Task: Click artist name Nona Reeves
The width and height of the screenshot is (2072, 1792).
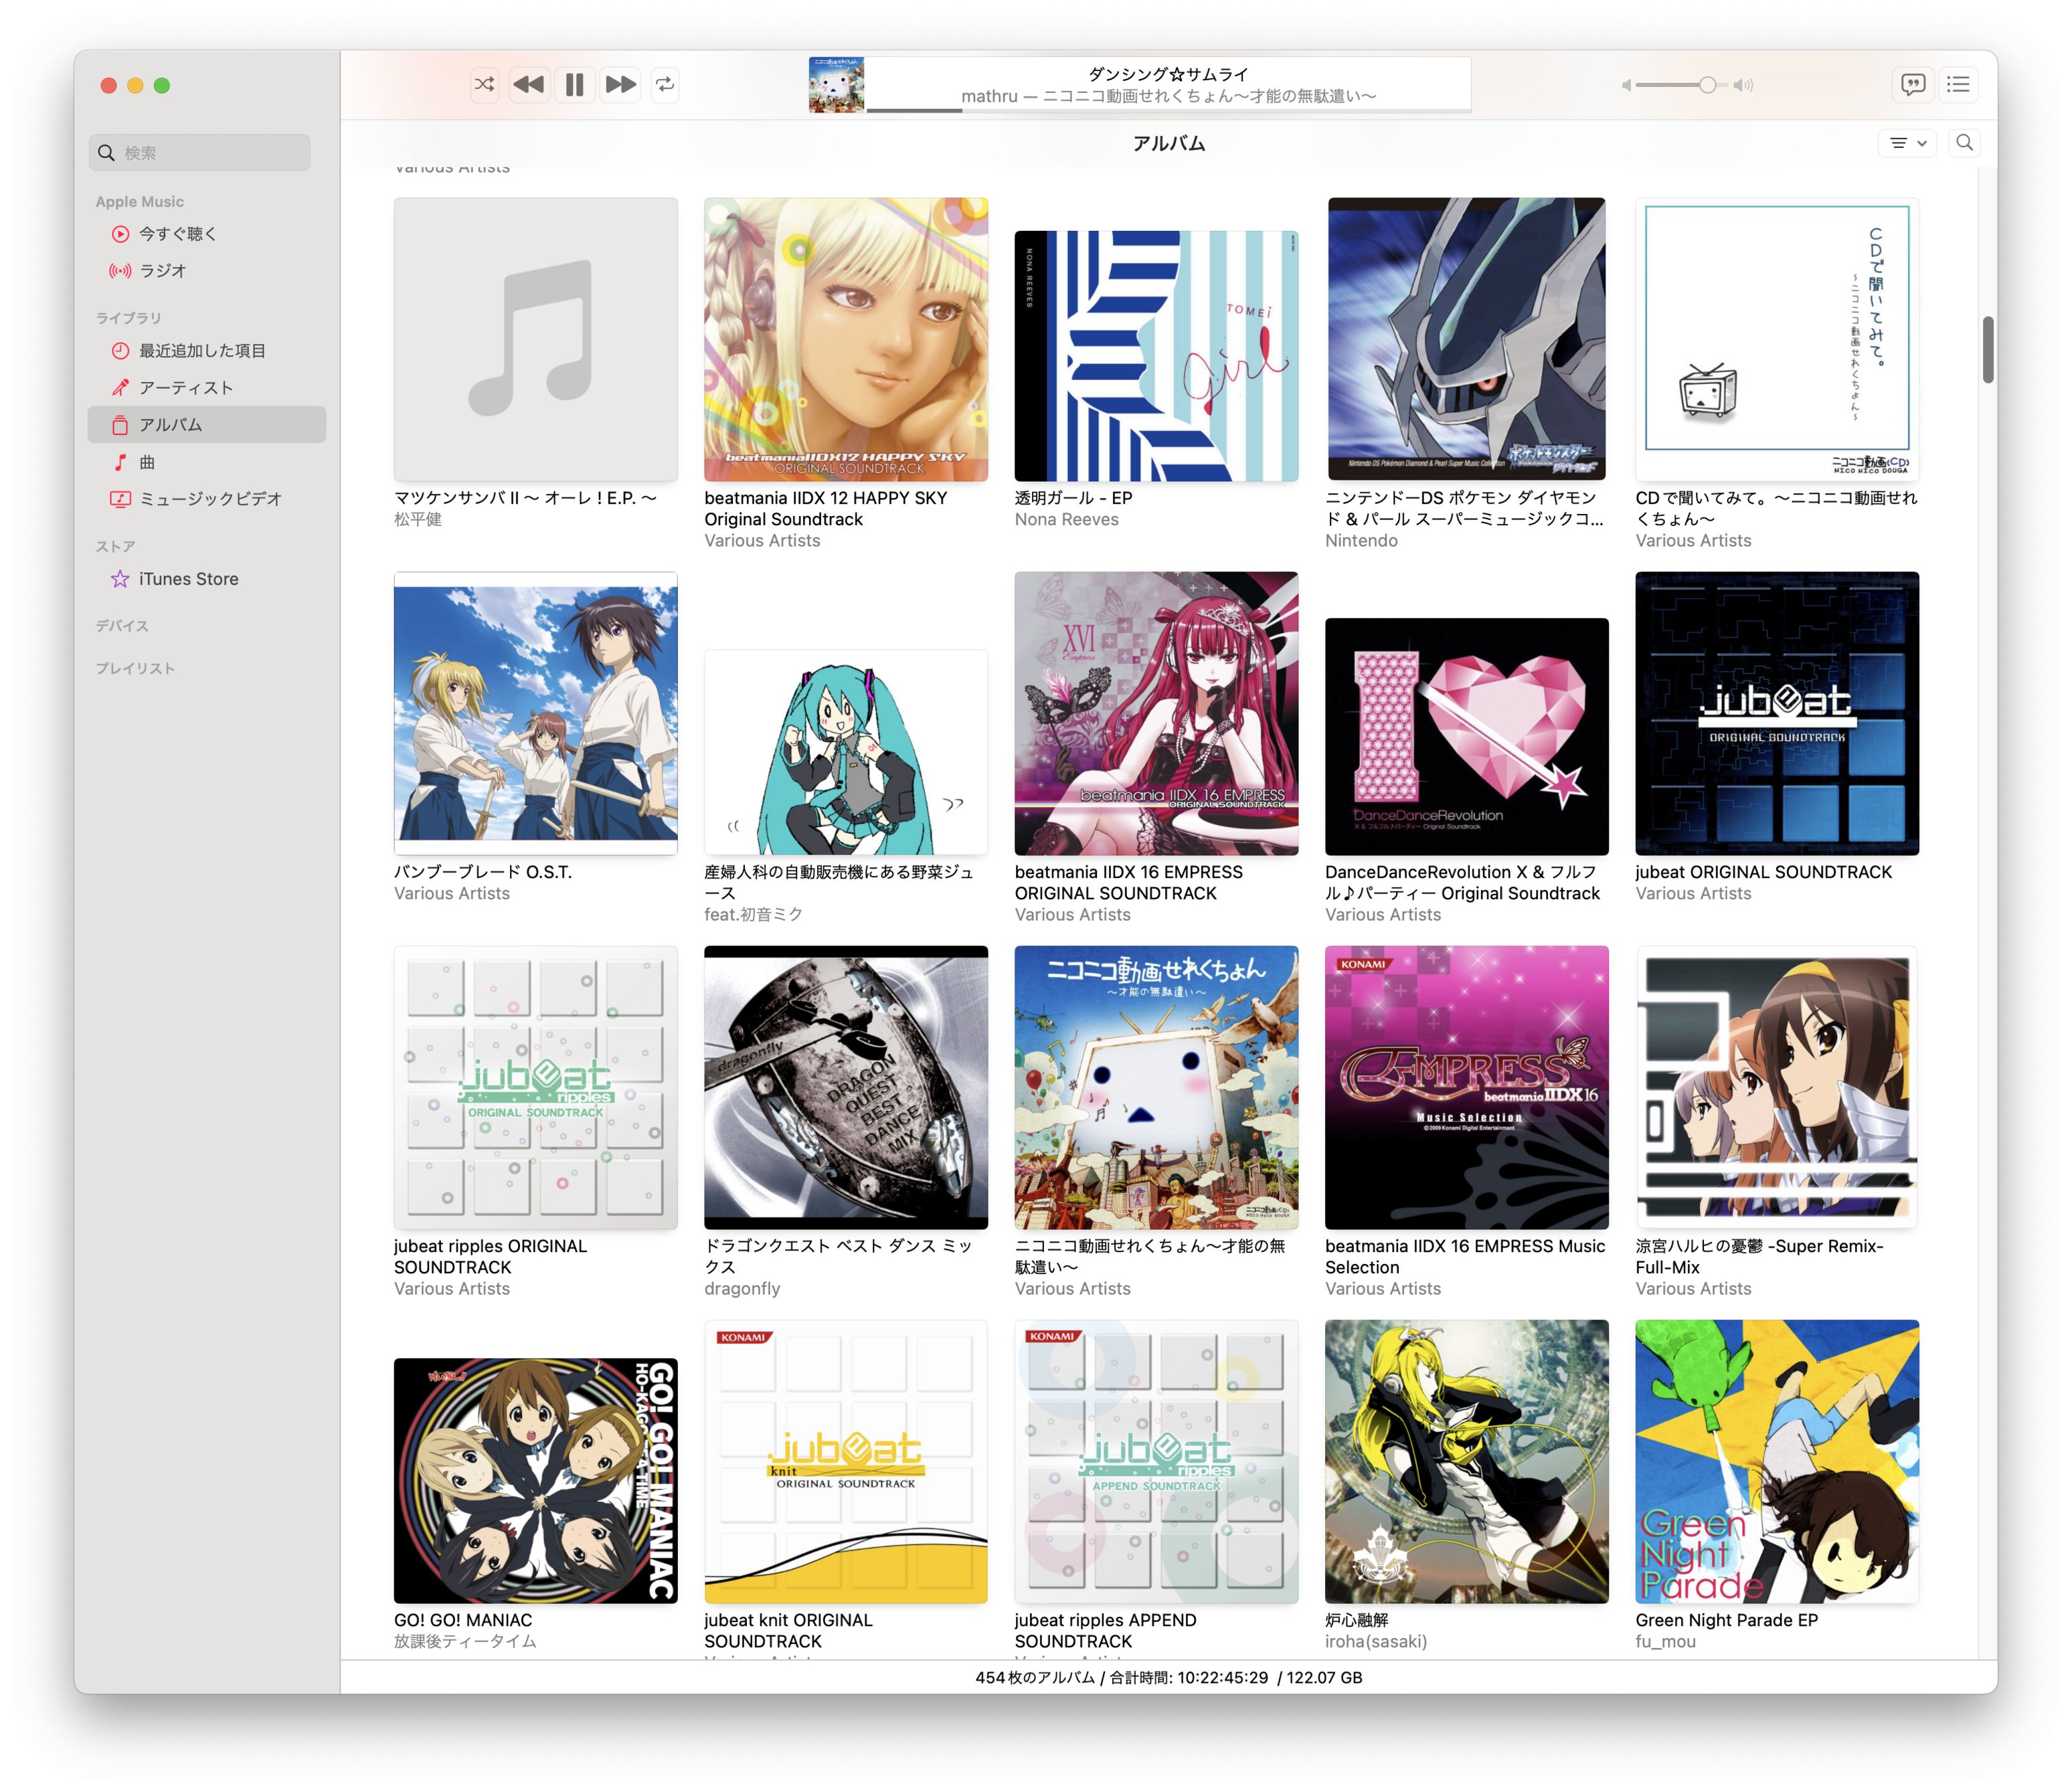Action: pyautogui.click(x=1066, y=519)
